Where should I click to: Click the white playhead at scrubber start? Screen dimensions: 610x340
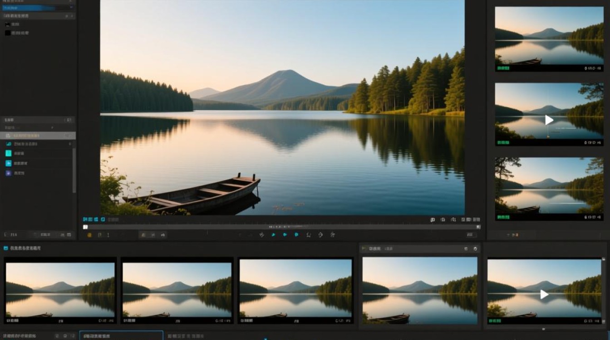[x=85, y=227]
